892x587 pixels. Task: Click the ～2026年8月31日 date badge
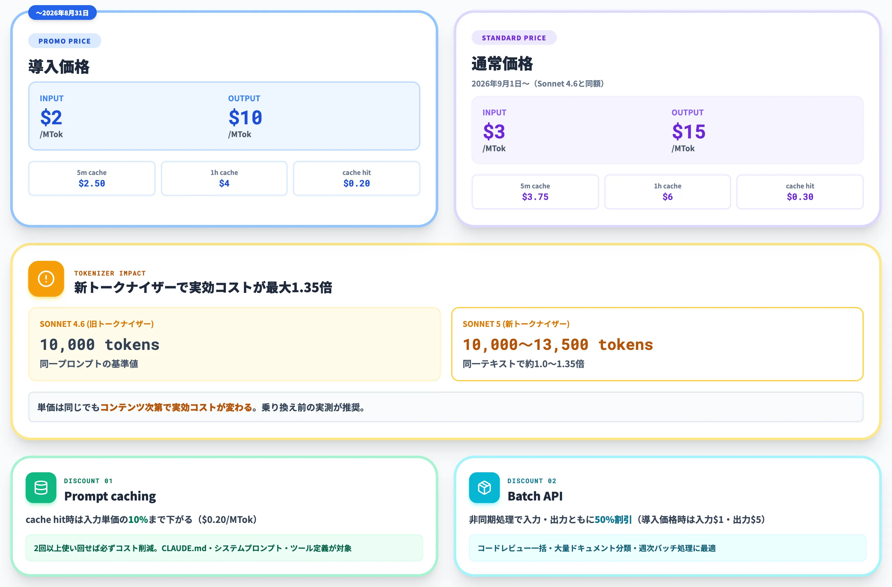click(62, 13)
